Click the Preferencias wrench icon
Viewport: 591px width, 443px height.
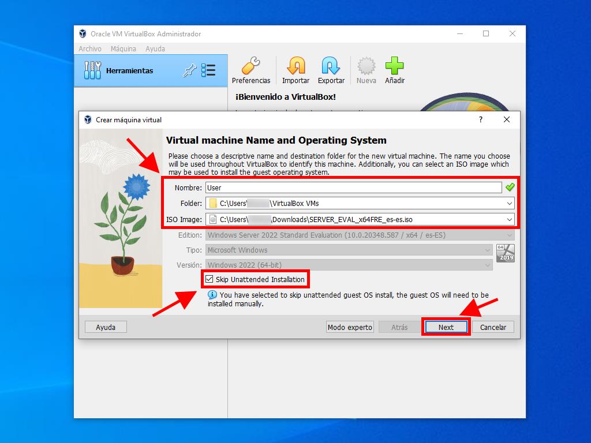[x=250, y=66]
